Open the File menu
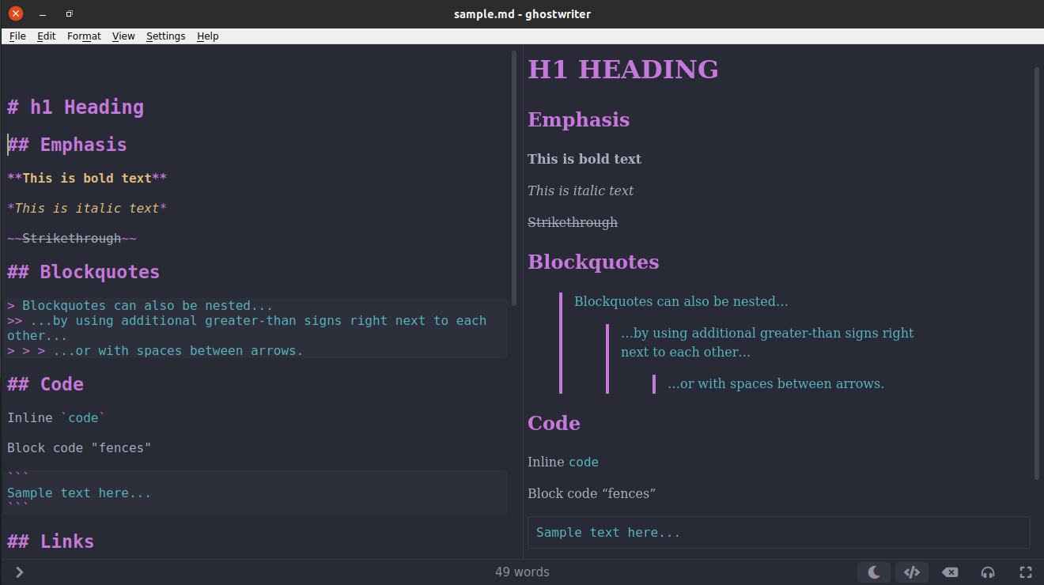Image resolution: width=1044 pixels, height=585 pixels. (x=17, y=36)
